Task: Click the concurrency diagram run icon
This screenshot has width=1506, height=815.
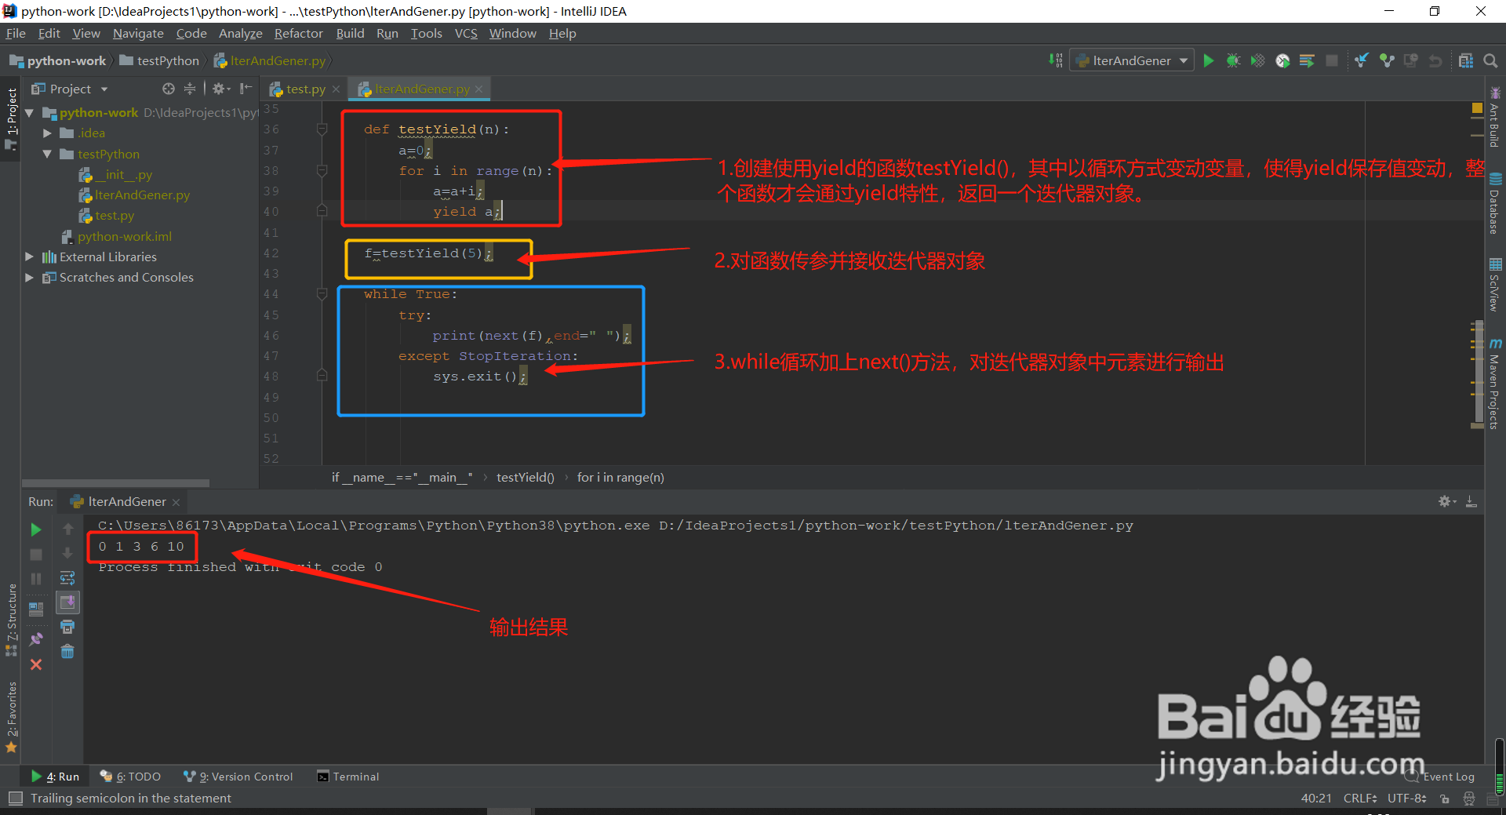Action: point(1307,60)
